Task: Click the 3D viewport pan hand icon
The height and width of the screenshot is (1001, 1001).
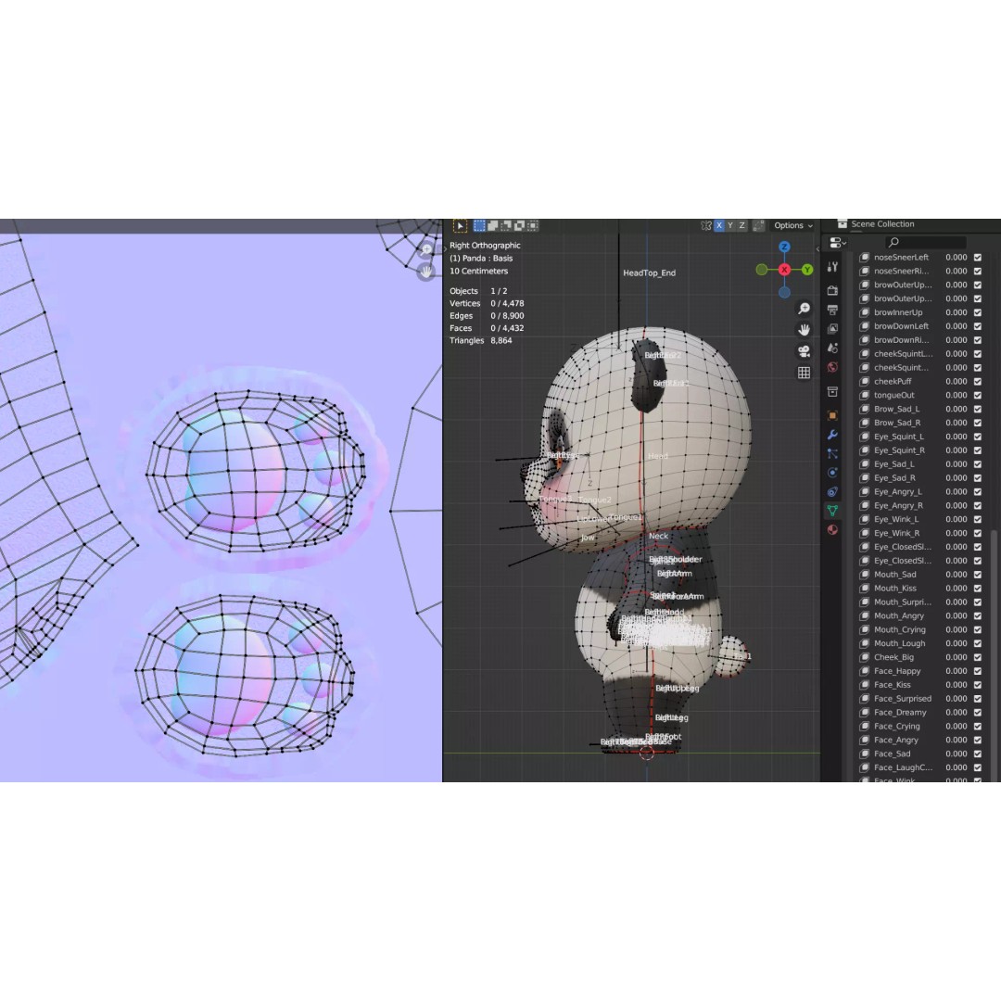Action: click(x=804, y=330)
